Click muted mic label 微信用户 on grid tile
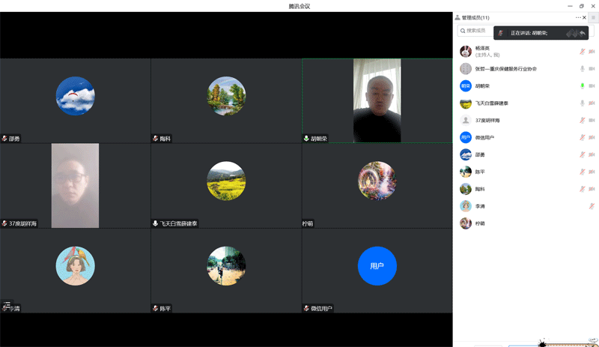The width and height of the screenshot is (599, 347). (317, 308)
